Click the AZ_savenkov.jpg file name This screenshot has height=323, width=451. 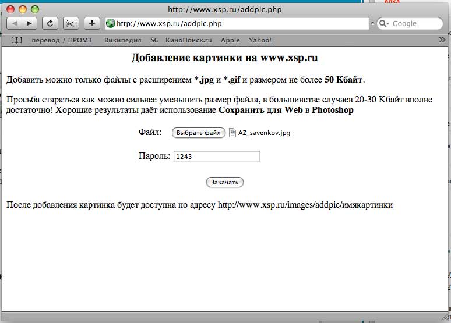(x=264, y=133)
